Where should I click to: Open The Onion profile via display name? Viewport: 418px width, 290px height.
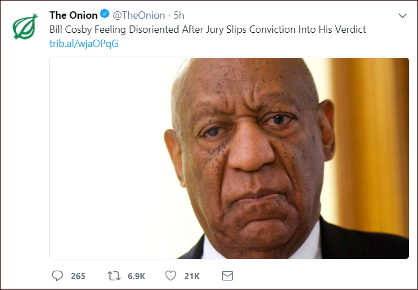pyautogui.click(x=73, y=15)
